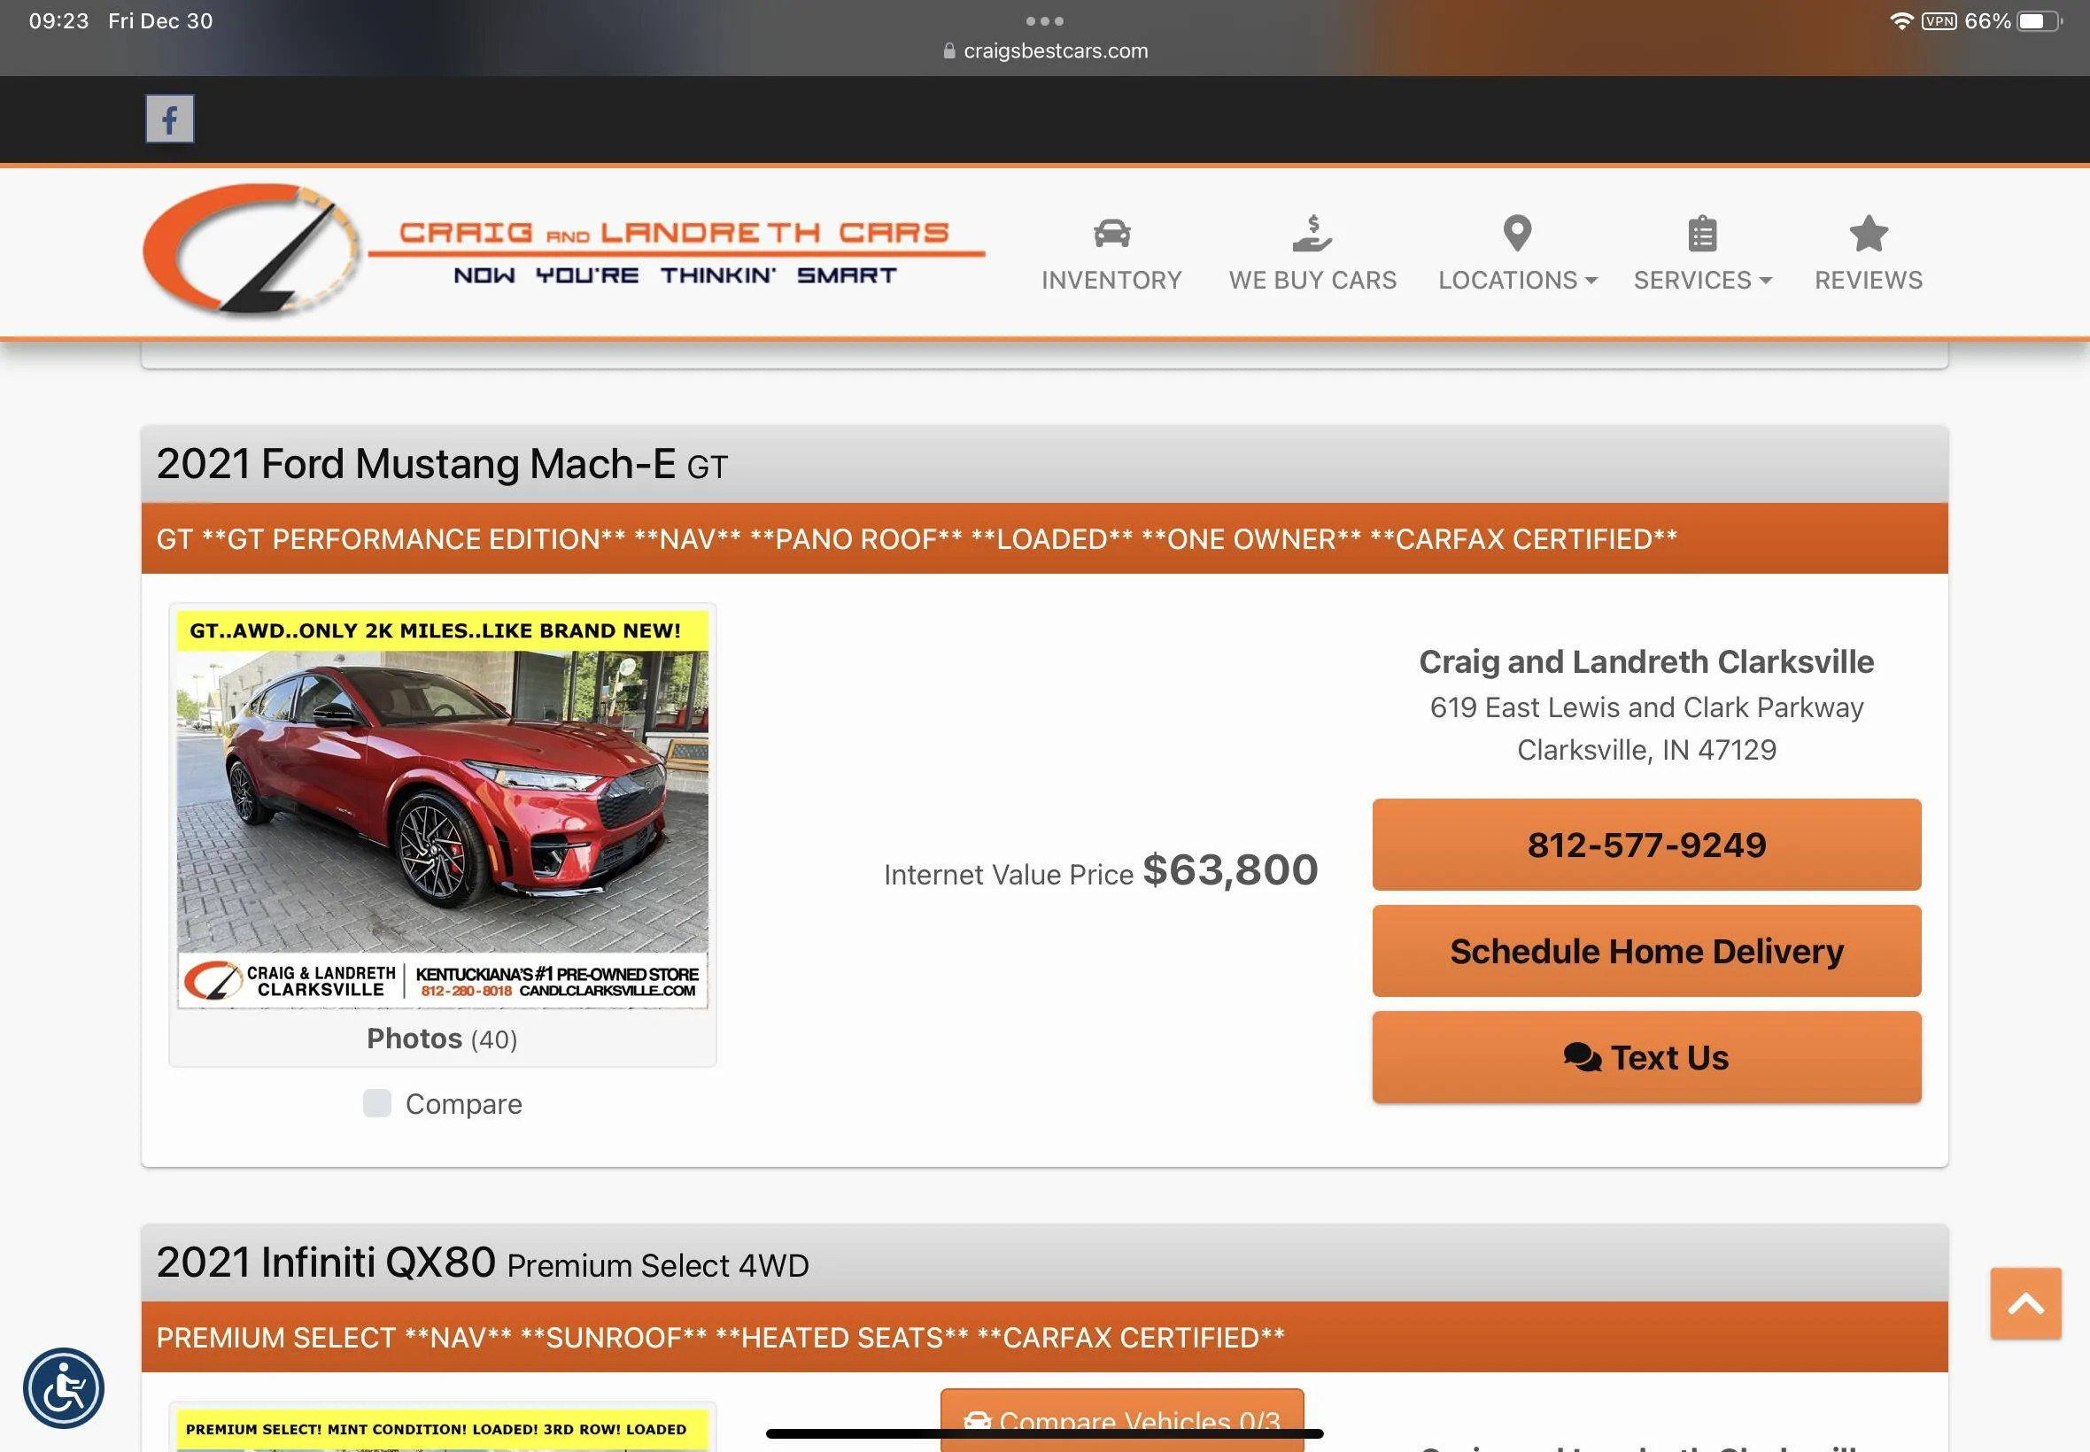Tap the VPN status indicator
The width and height of the screenshot is (2090, 1452).
(x=1938, y=21)
